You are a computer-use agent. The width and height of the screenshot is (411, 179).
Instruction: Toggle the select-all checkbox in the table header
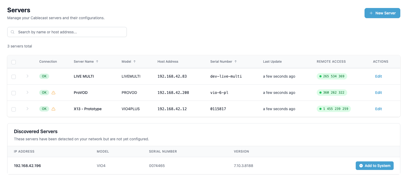click(14, 62)
